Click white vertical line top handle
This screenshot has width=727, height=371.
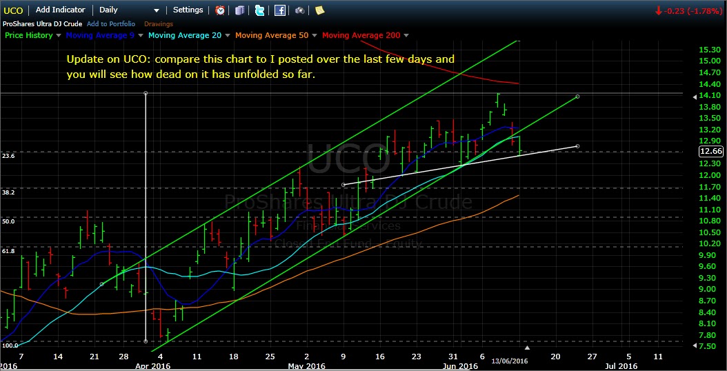click(x=146, y=93)
